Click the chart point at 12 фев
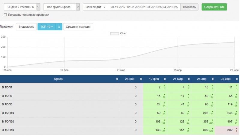 [x=64, y=61]
